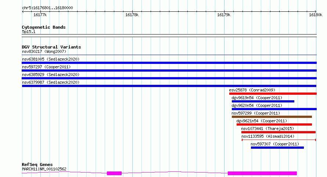The image size is (327, 177).
Task: Click the nsv597307 (Cooper2011) blue bar
Action: (277, 148)
